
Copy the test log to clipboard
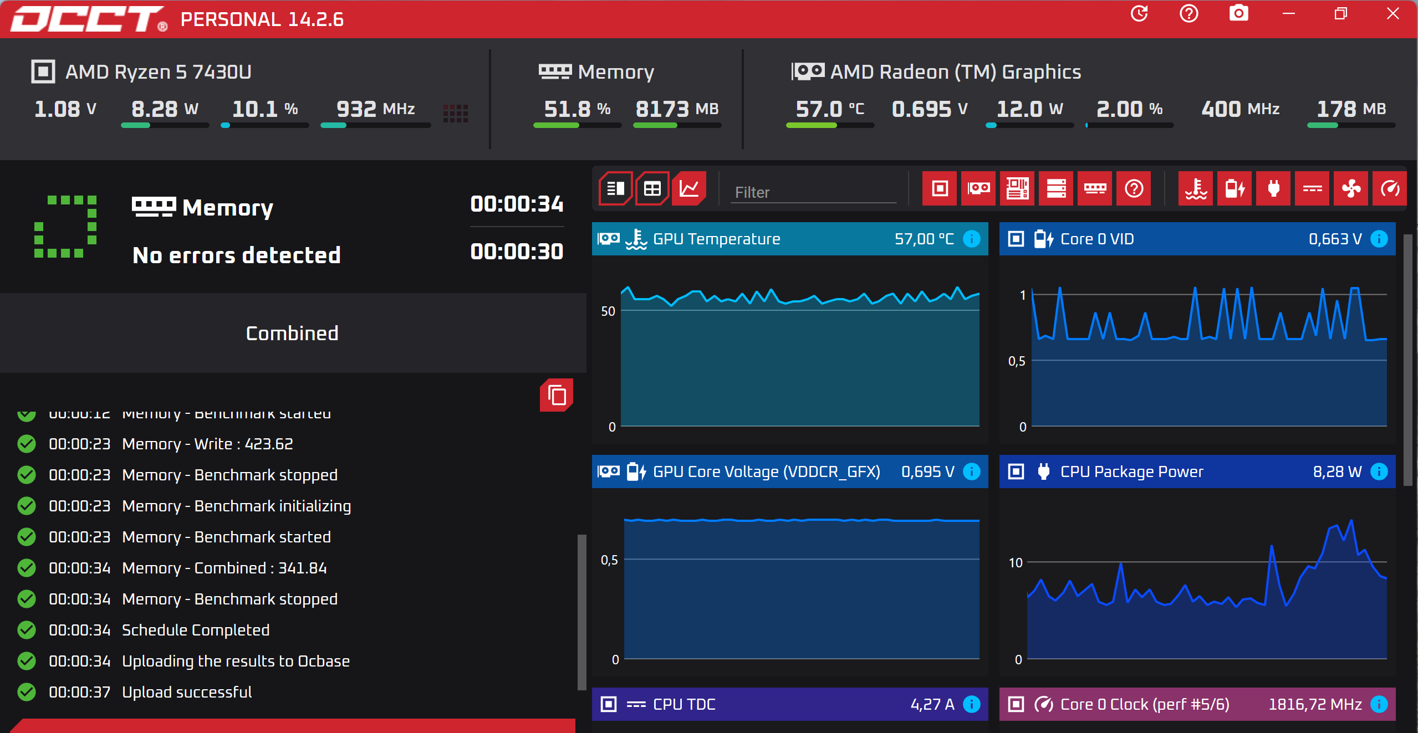tap(556, 396)
